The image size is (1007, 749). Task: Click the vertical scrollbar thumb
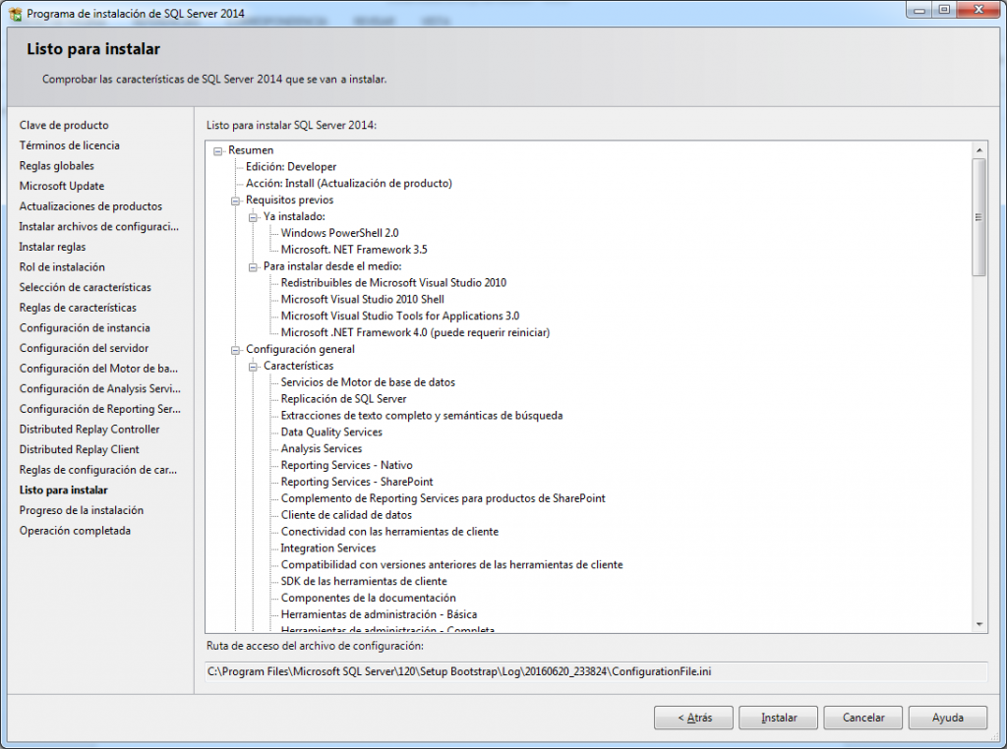click(x=978, y=217)
